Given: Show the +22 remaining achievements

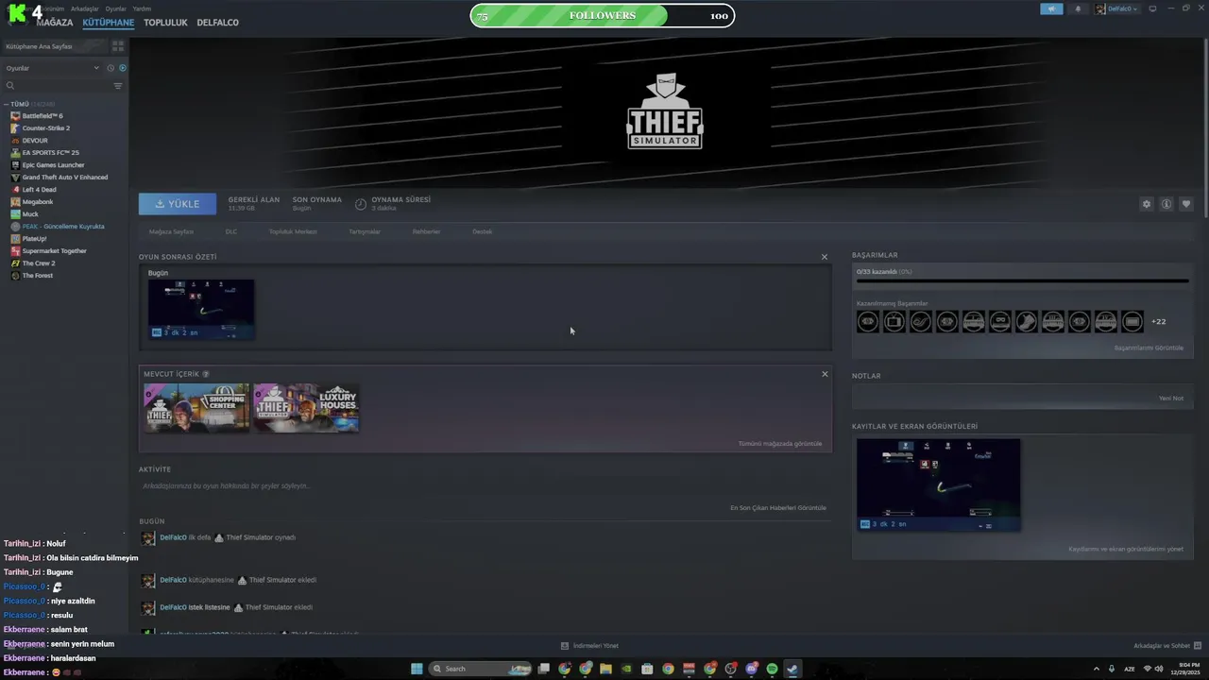Looking at the screenshot, I should (1158, 322).
